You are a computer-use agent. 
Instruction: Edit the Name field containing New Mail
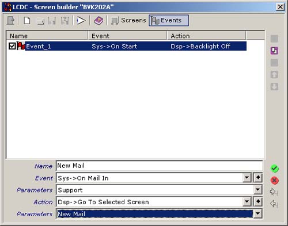tap(160, 166)
